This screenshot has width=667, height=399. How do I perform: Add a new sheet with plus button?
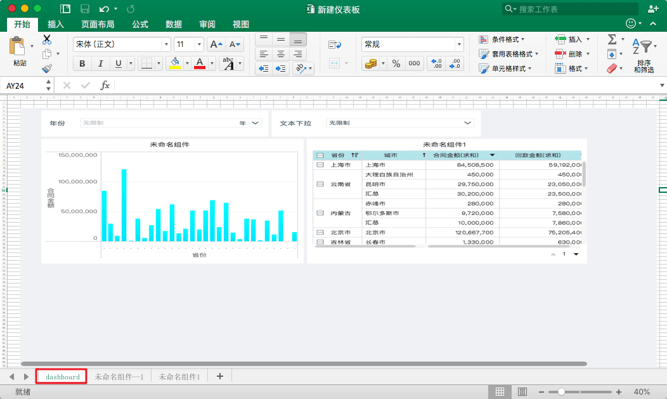point(220,376)
